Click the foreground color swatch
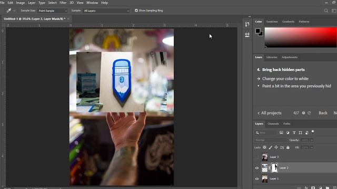The image size is (337, 189). [x=257, y=31]
